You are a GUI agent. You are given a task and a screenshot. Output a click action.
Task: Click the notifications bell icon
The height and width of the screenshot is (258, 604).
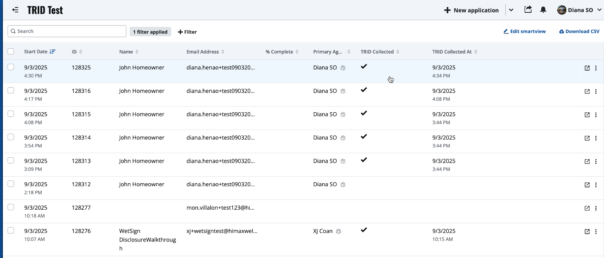[x=543, y=10]
